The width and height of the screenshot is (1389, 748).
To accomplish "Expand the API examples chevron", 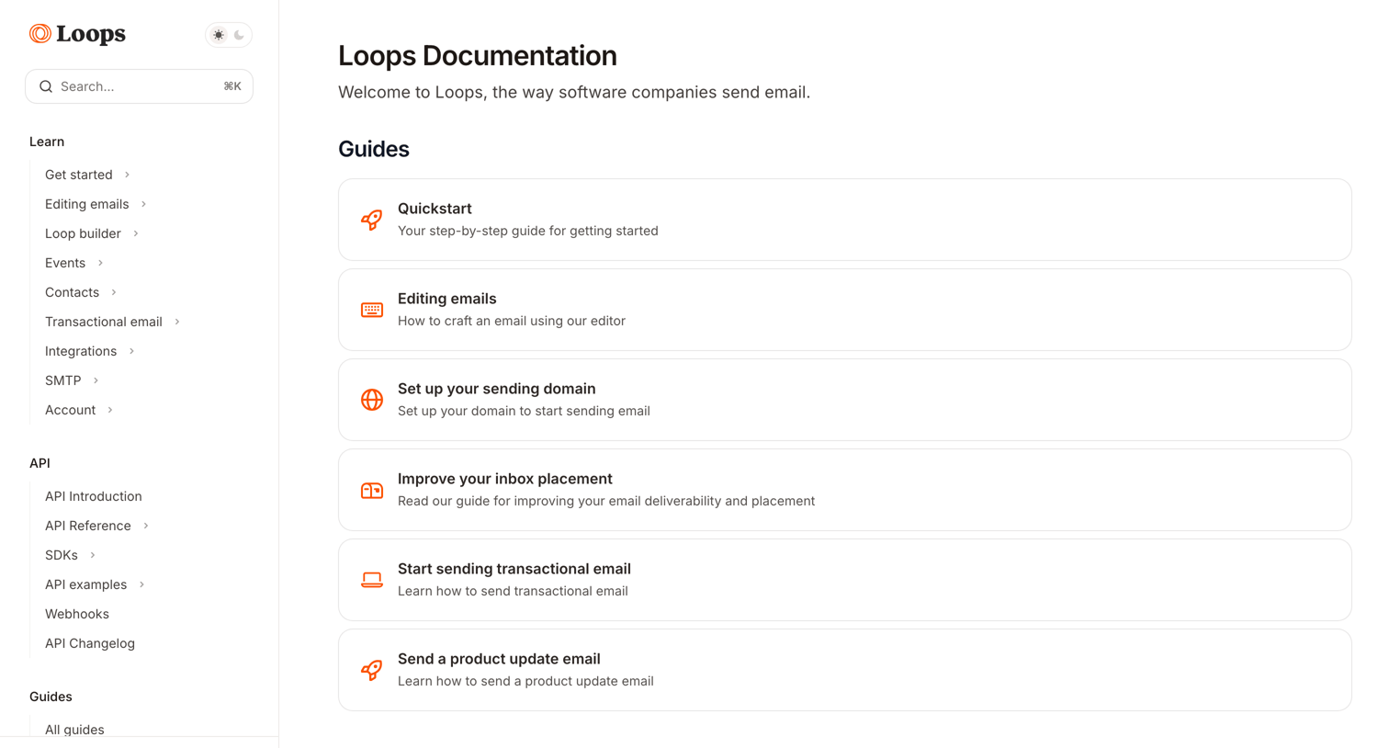I will (x=141, y=584).
